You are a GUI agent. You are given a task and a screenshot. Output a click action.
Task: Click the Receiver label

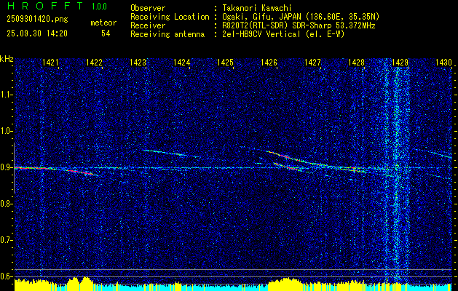pos(148,25)
